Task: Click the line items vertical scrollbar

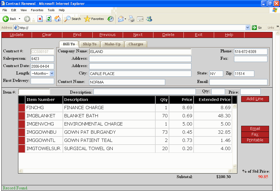Action: point(235,136)
